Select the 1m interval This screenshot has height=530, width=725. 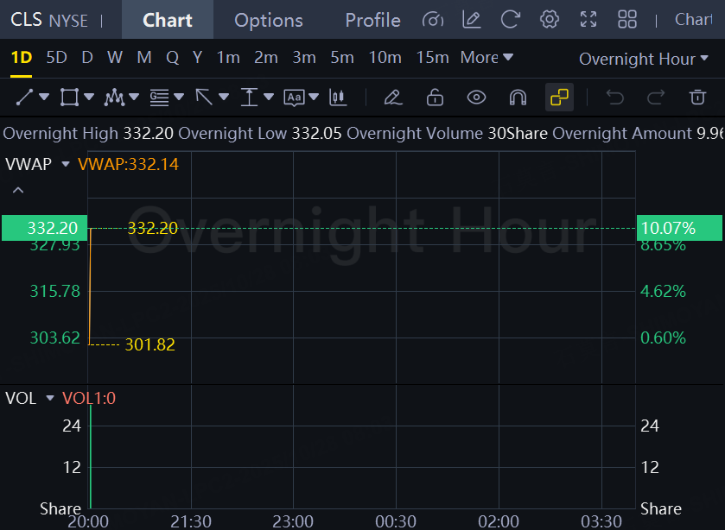click(228, 57)
